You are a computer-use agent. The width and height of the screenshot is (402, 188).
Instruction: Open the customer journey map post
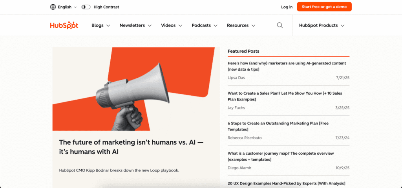click(281, 156)
